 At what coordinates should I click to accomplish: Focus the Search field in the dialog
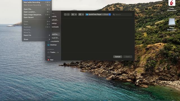[122, 15]
